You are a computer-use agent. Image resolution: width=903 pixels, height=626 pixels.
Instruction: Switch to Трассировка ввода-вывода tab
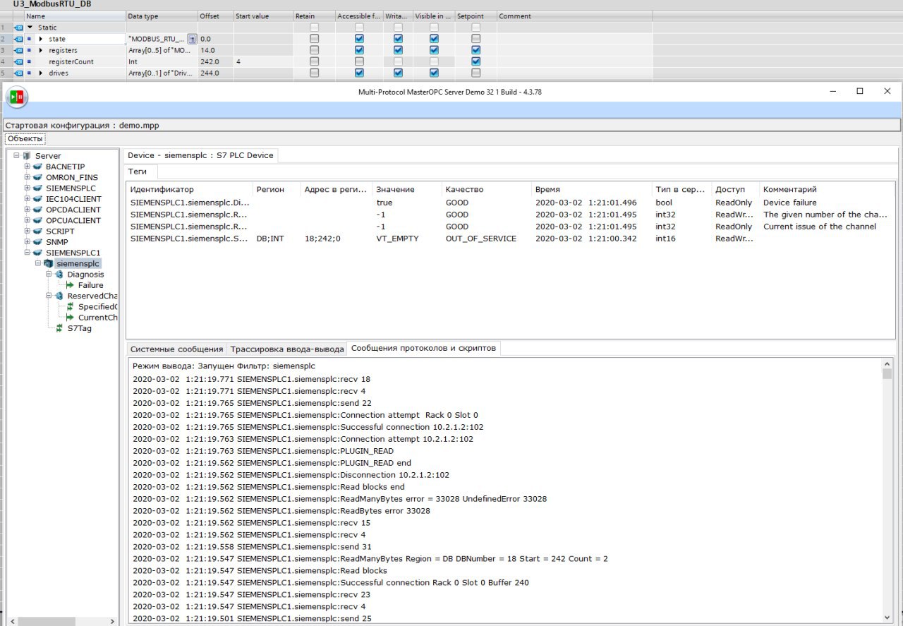pyautogui.click(x=287, y=349)
